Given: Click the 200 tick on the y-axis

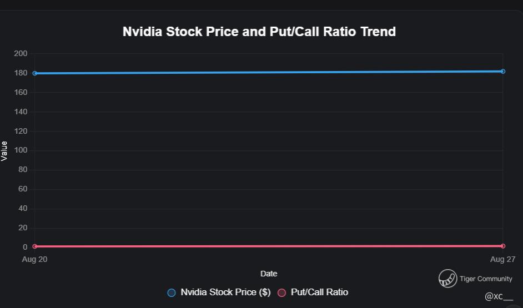Looking at the screenshot, I should 21,54.
